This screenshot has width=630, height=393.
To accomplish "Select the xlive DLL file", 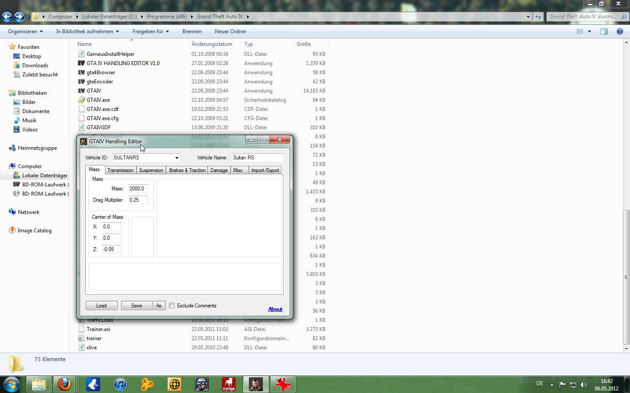I will click(91, 348).
